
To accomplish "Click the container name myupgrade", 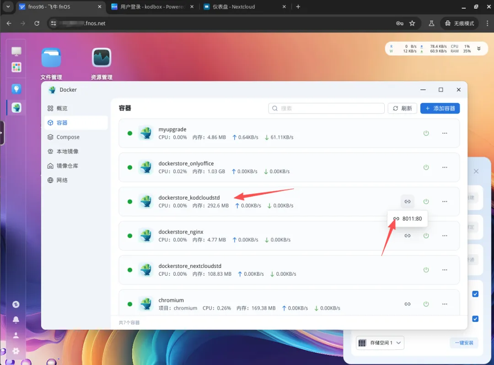I will point(172,129).
